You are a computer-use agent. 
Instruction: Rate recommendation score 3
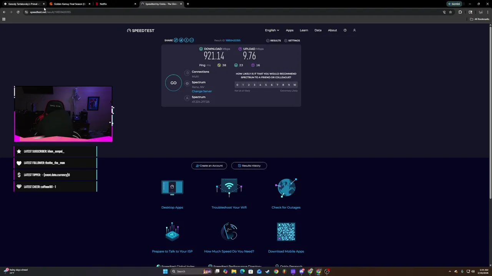point(254,85)
